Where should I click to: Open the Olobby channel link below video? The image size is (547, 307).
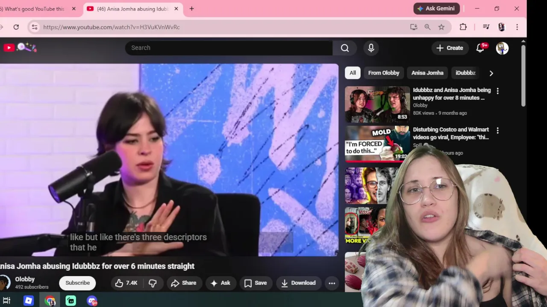(25, 279)
